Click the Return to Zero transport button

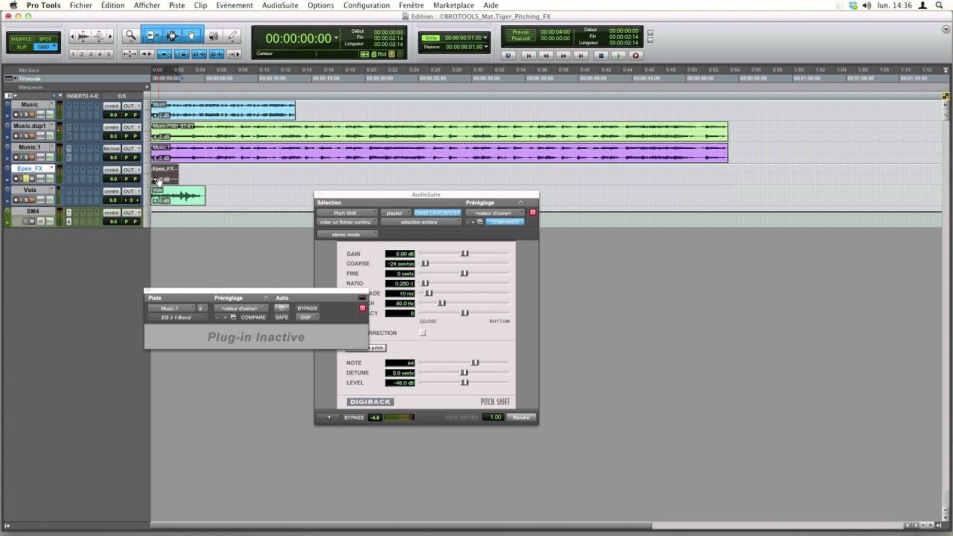coord(528,55)
